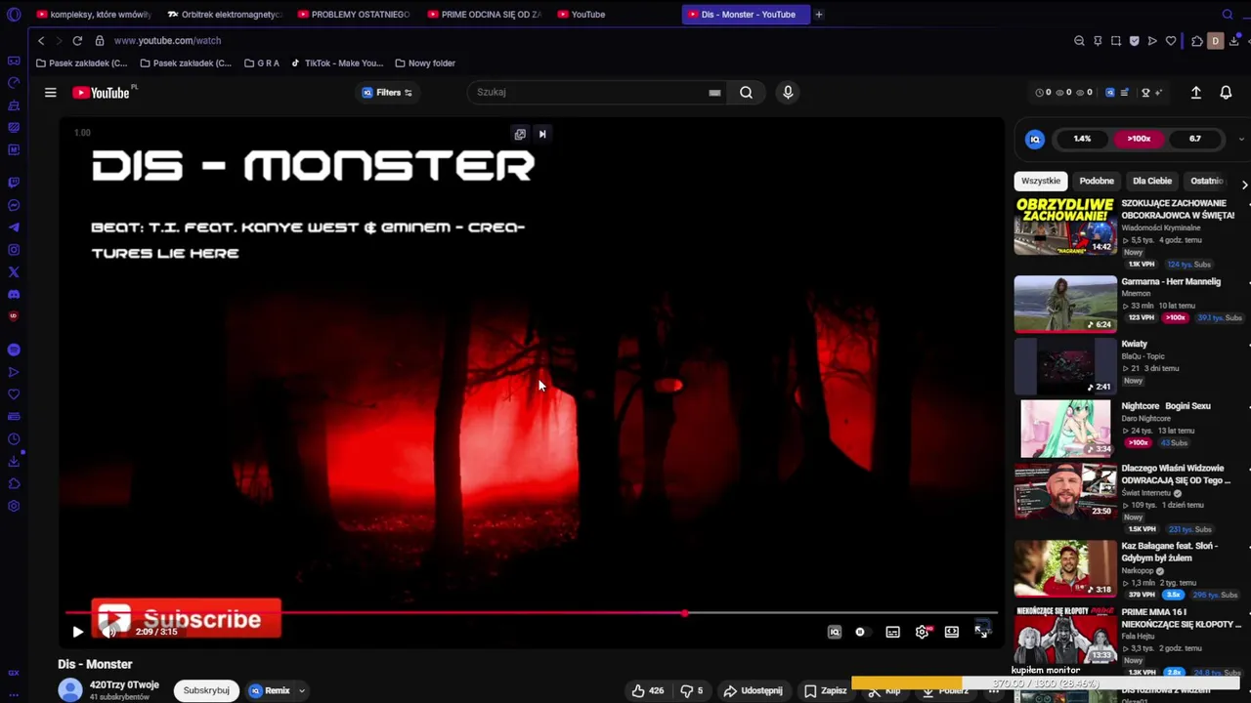Seek on the red video progress bar

coord(532,613)
